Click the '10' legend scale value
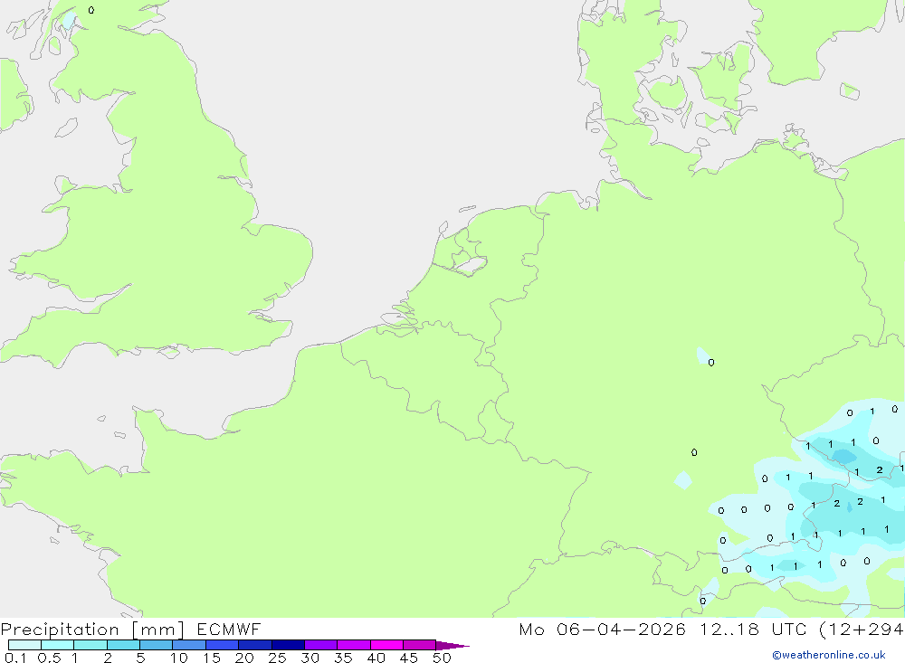 coord(179,658)
